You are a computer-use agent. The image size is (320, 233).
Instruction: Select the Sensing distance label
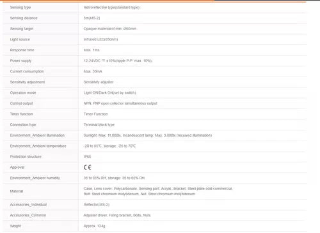(x=24, y=18)
